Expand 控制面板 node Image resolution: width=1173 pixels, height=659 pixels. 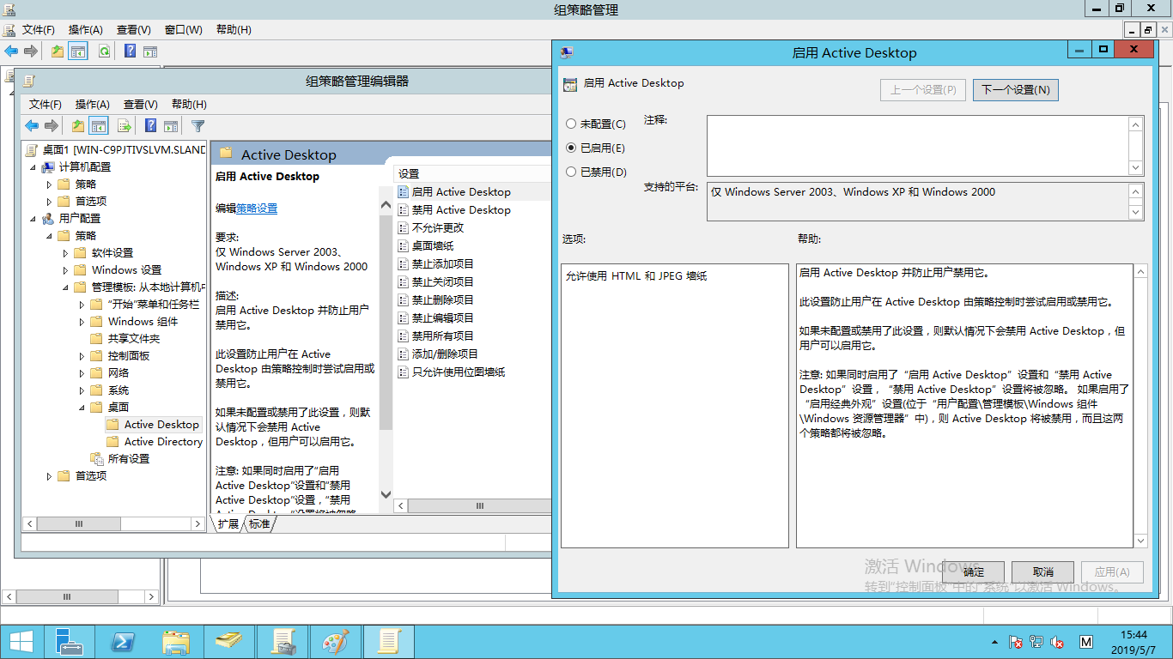[x=82, y=356]
